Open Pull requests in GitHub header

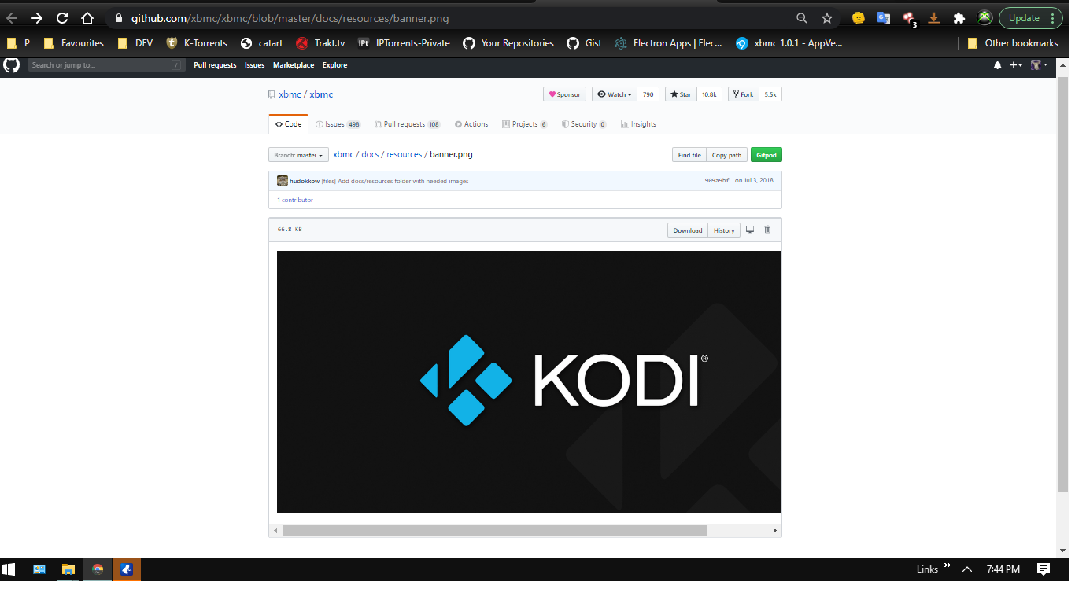tap(215, 65)
